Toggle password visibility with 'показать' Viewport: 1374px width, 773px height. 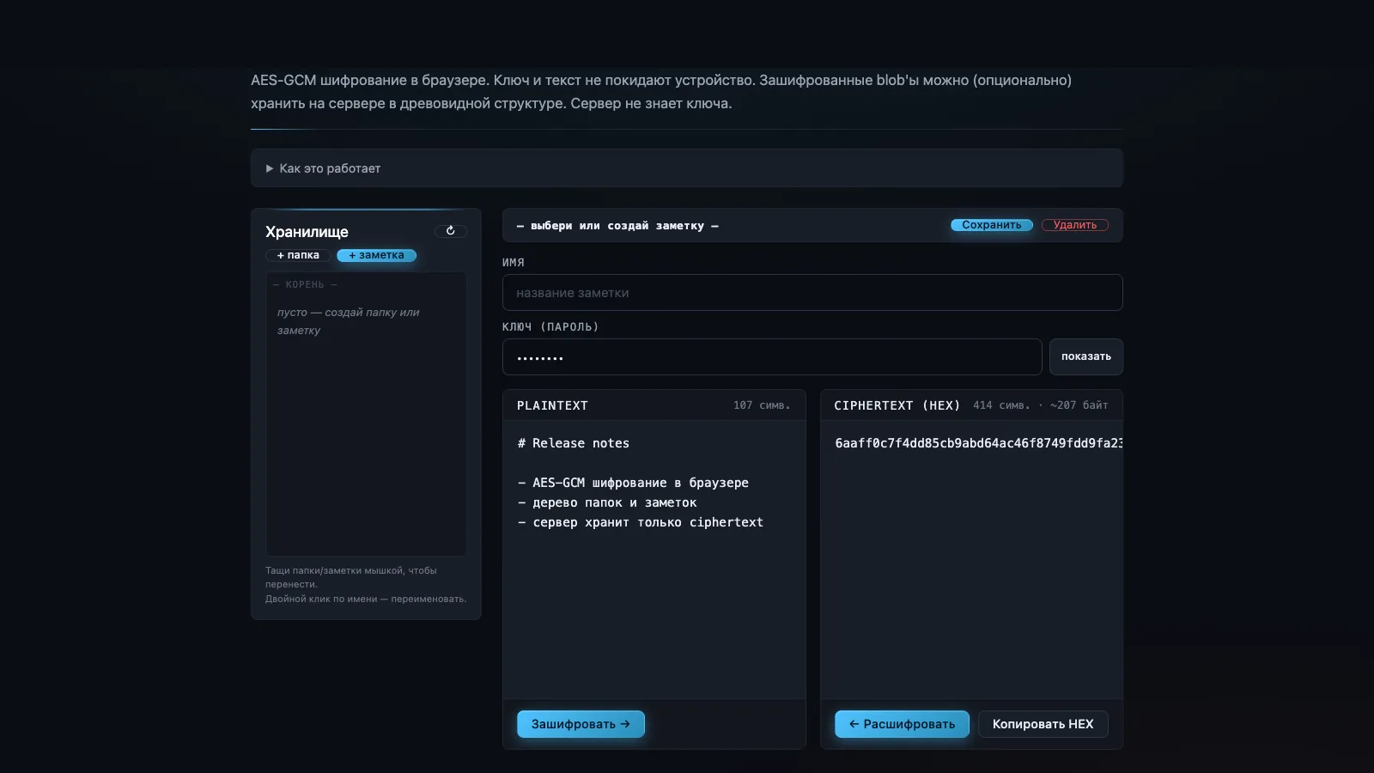tap(1086, 356)
